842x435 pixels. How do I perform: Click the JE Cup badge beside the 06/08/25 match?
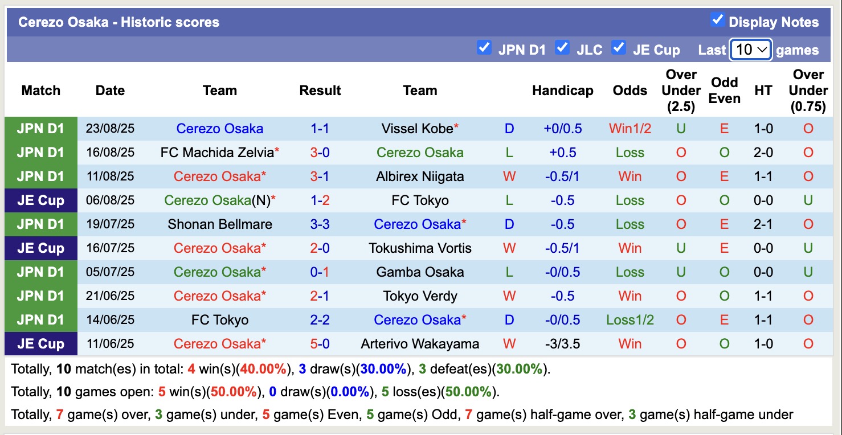(x=40, y=200)
